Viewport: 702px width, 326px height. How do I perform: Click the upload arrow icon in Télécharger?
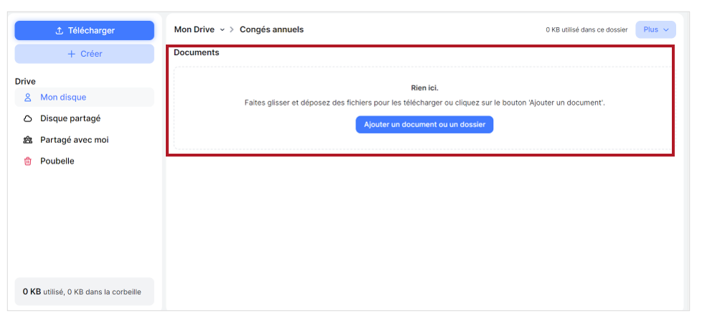59,31
